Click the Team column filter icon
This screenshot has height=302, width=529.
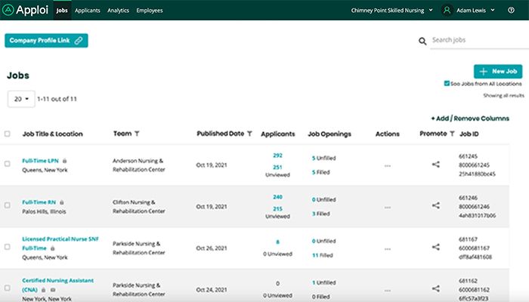138,134
